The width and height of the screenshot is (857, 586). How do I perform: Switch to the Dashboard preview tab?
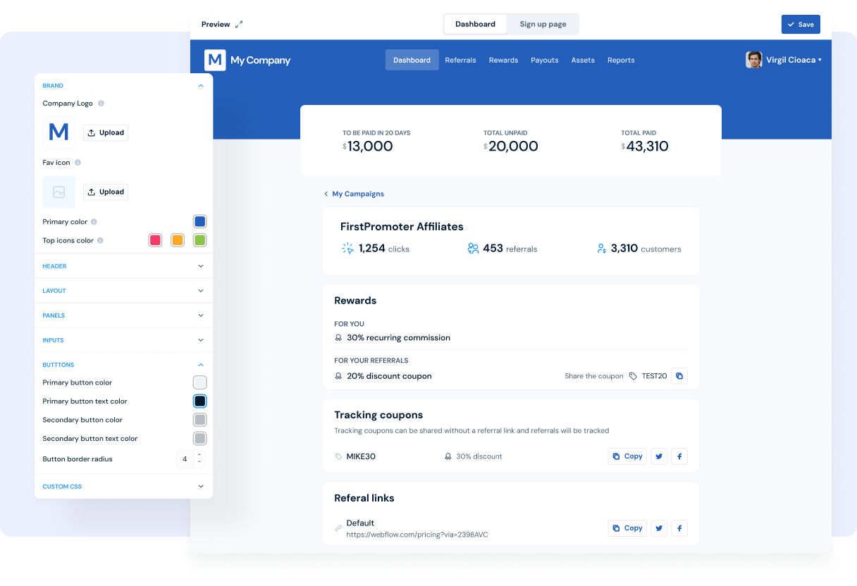pos(475,24)
